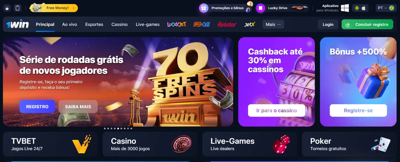Open the Cassino tab
The width and height of the screenshot is (400, 162).
(119, 24)
